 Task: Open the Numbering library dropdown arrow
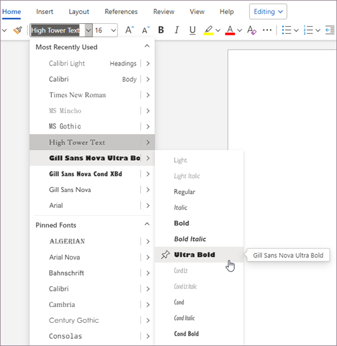coord(317,30)
